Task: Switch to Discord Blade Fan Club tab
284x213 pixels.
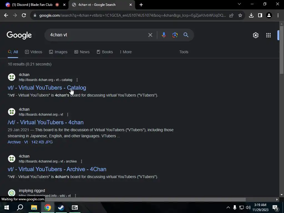Action: [32, 5]
